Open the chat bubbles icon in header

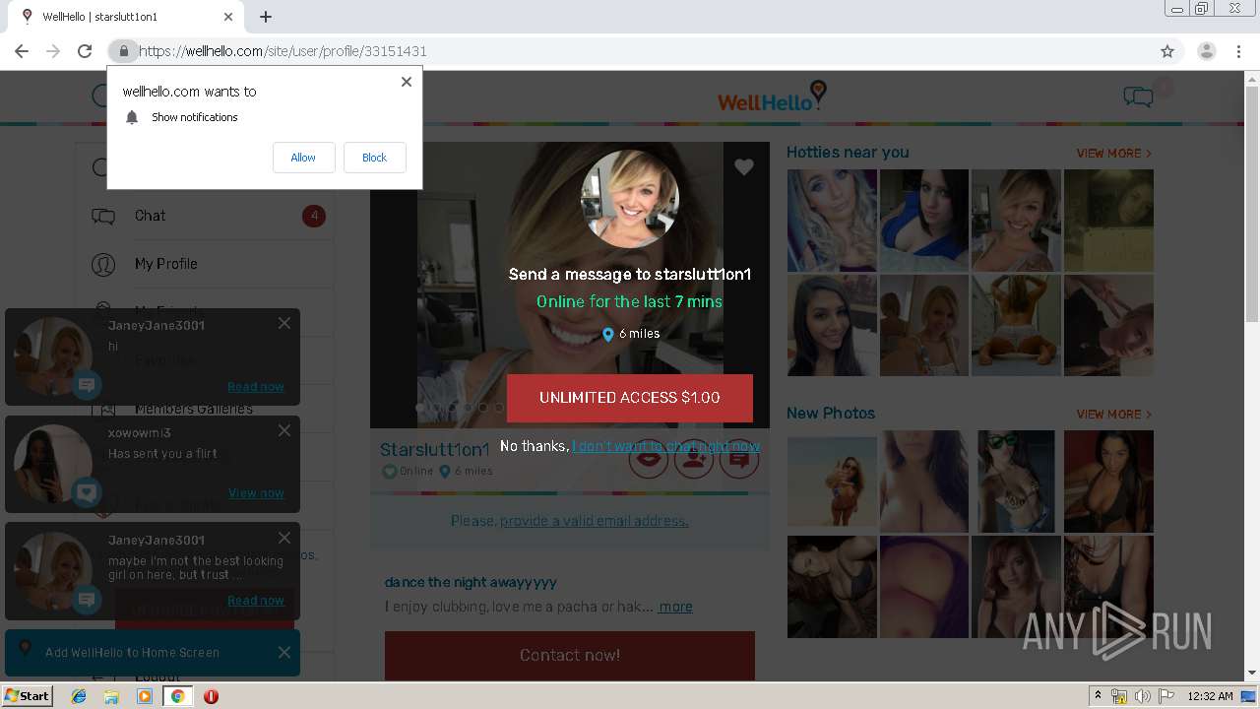[x=1138, y=97]
